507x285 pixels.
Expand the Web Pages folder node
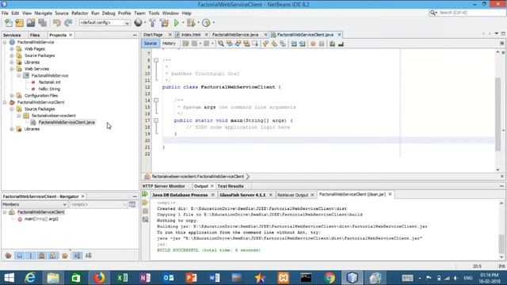[12, 49]
